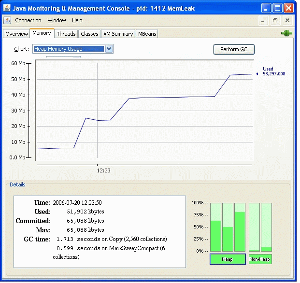
Task: Restore the inner connection frame
Action: tap(275, 20)
